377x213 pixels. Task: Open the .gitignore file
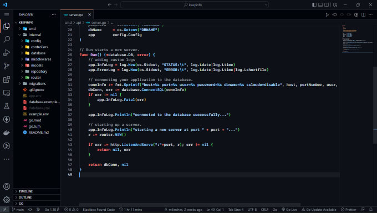[37, 89]
